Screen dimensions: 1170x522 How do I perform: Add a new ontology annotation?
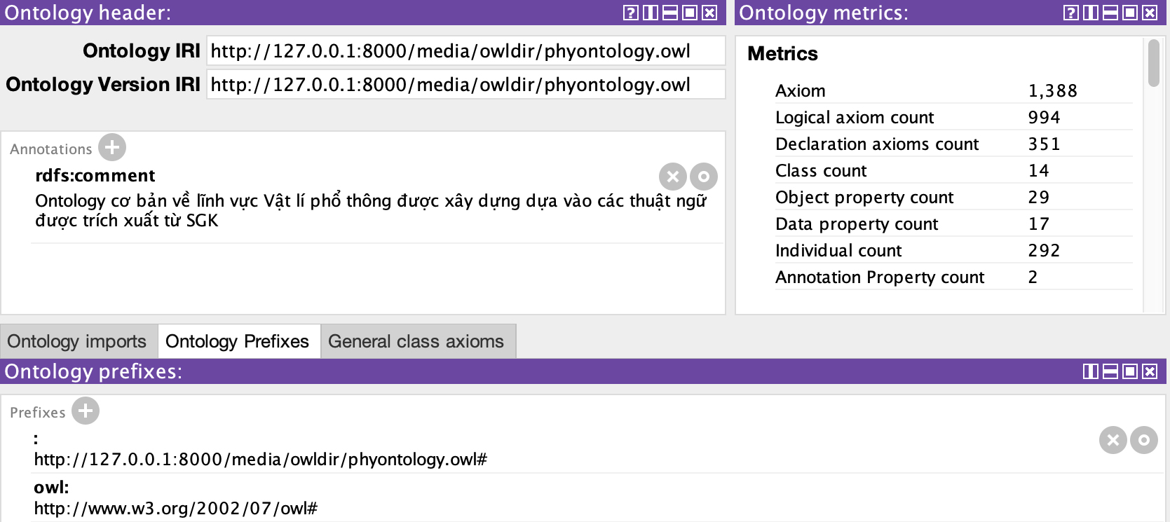click(x=112, y=148)
